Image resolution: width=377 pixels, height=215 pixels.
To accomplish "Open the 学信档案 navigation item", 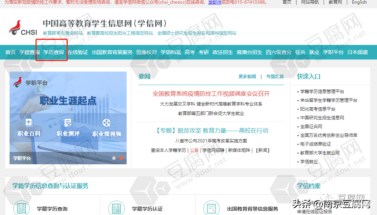I will [171, 52].
